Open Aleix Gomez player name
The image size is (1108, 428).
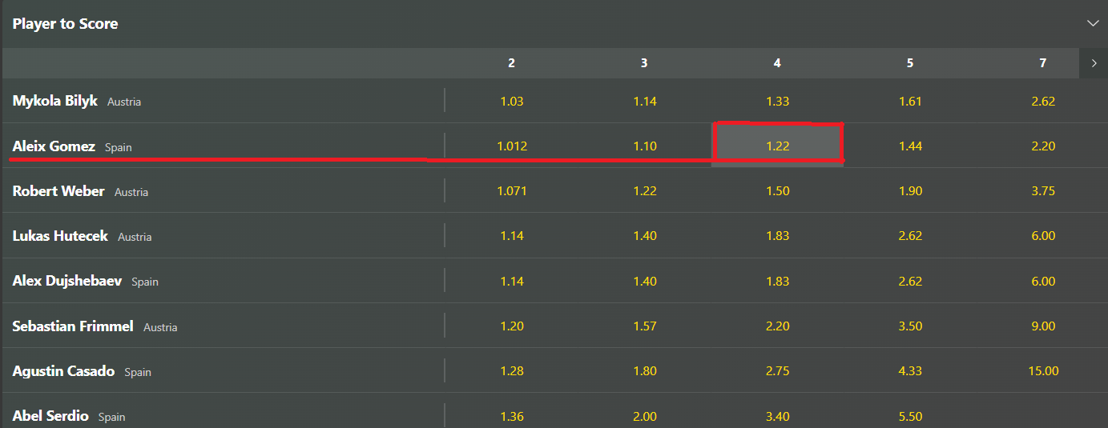(54, 146)
